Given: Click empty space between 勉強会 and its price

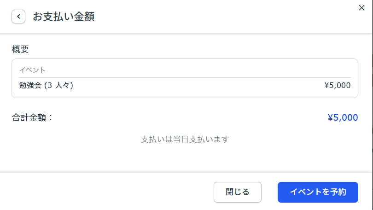Looking at the screenshot, I should [x=198, y=85].
